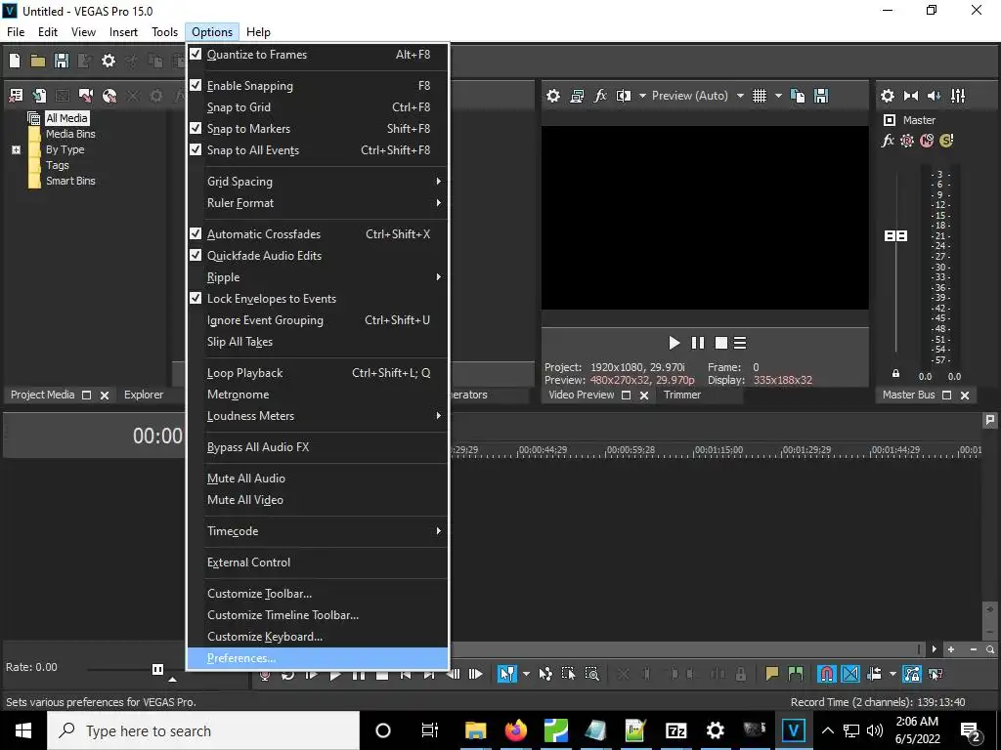1001x750 pixels.
Task: Click the Open folder icon in the main toolbar
Action: 38,61
